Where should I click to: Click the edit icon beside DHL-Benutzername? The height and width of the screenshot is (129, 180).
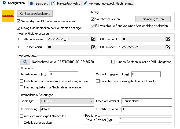93,39
